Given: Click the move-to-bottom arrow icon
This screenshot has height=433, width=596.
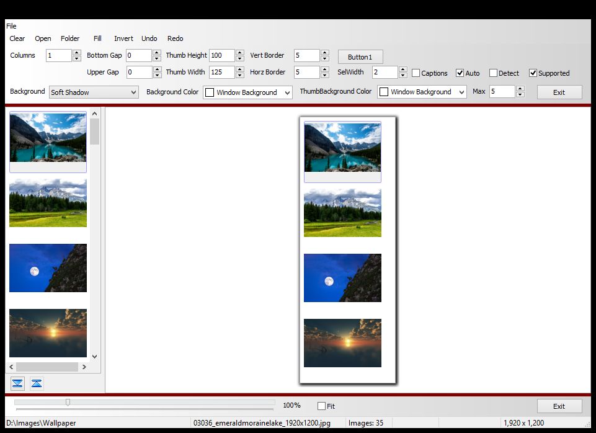Looking at the screenshot, I should 17,383.
